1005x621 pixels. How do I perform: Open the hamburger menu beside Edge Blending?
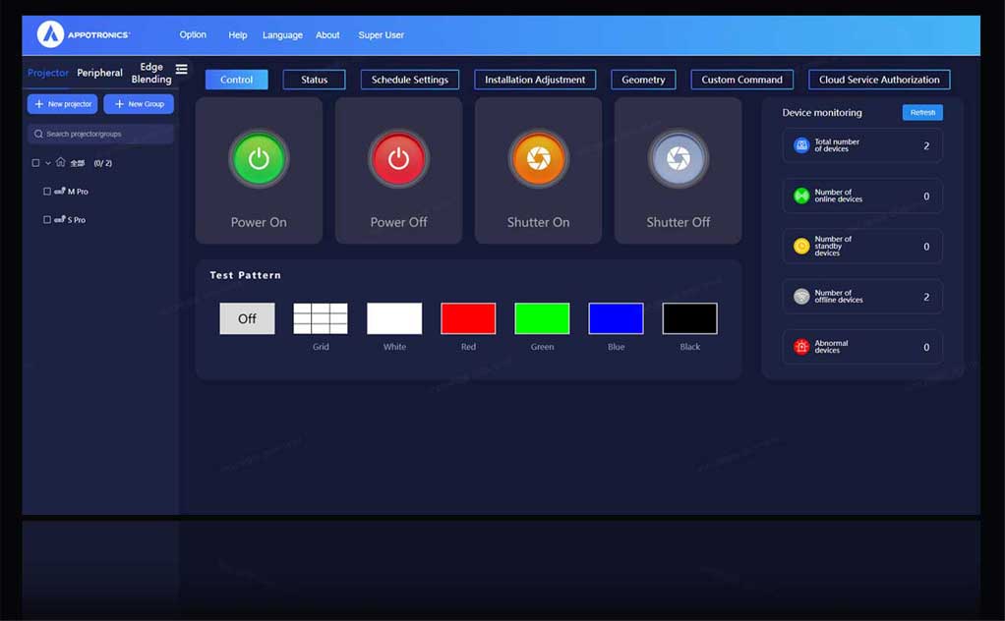click(181, 70)
